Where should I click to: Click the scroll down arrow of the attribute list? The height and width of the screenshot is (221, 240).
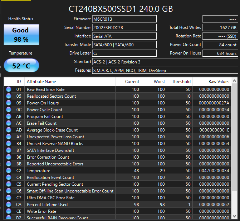(234, 216)
